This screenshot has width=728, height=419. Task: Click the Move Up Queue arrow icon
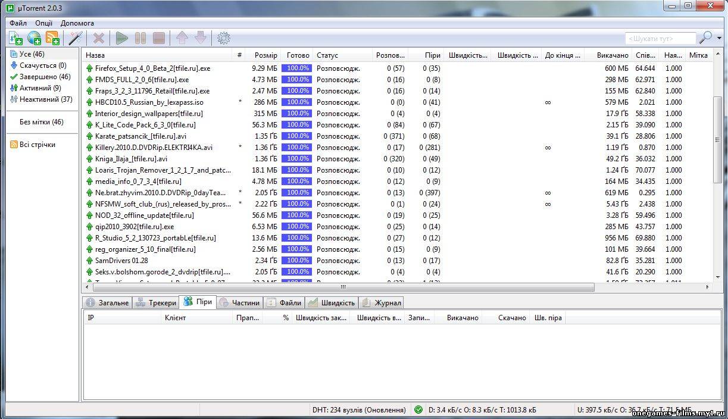point(182,38)
